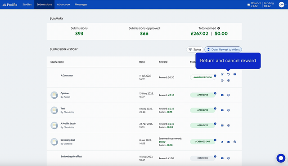Click edit icon on Screening test row

222,142
